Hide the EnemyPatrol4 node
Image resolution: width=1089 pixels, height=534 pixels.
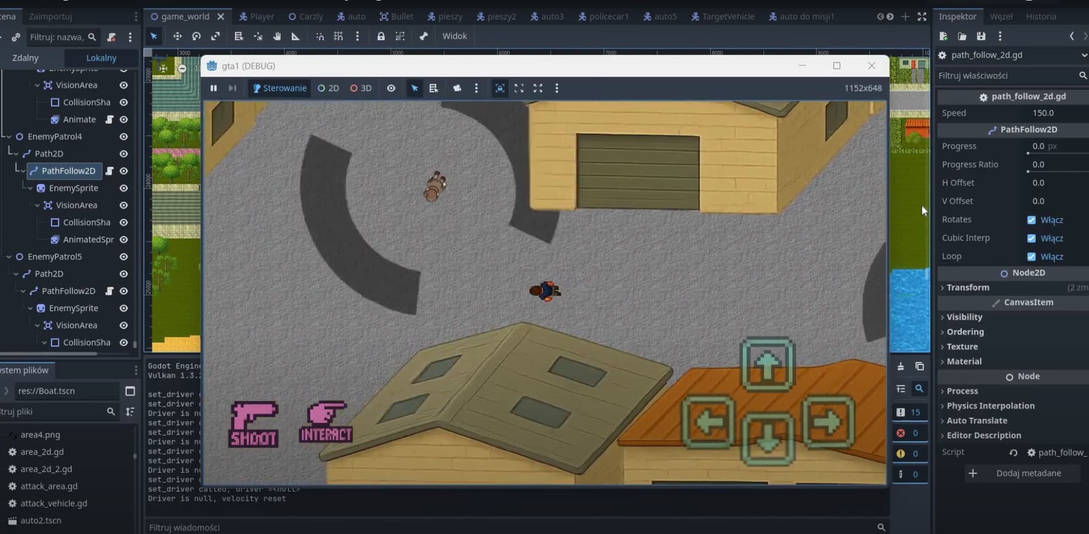click(123, 136)
